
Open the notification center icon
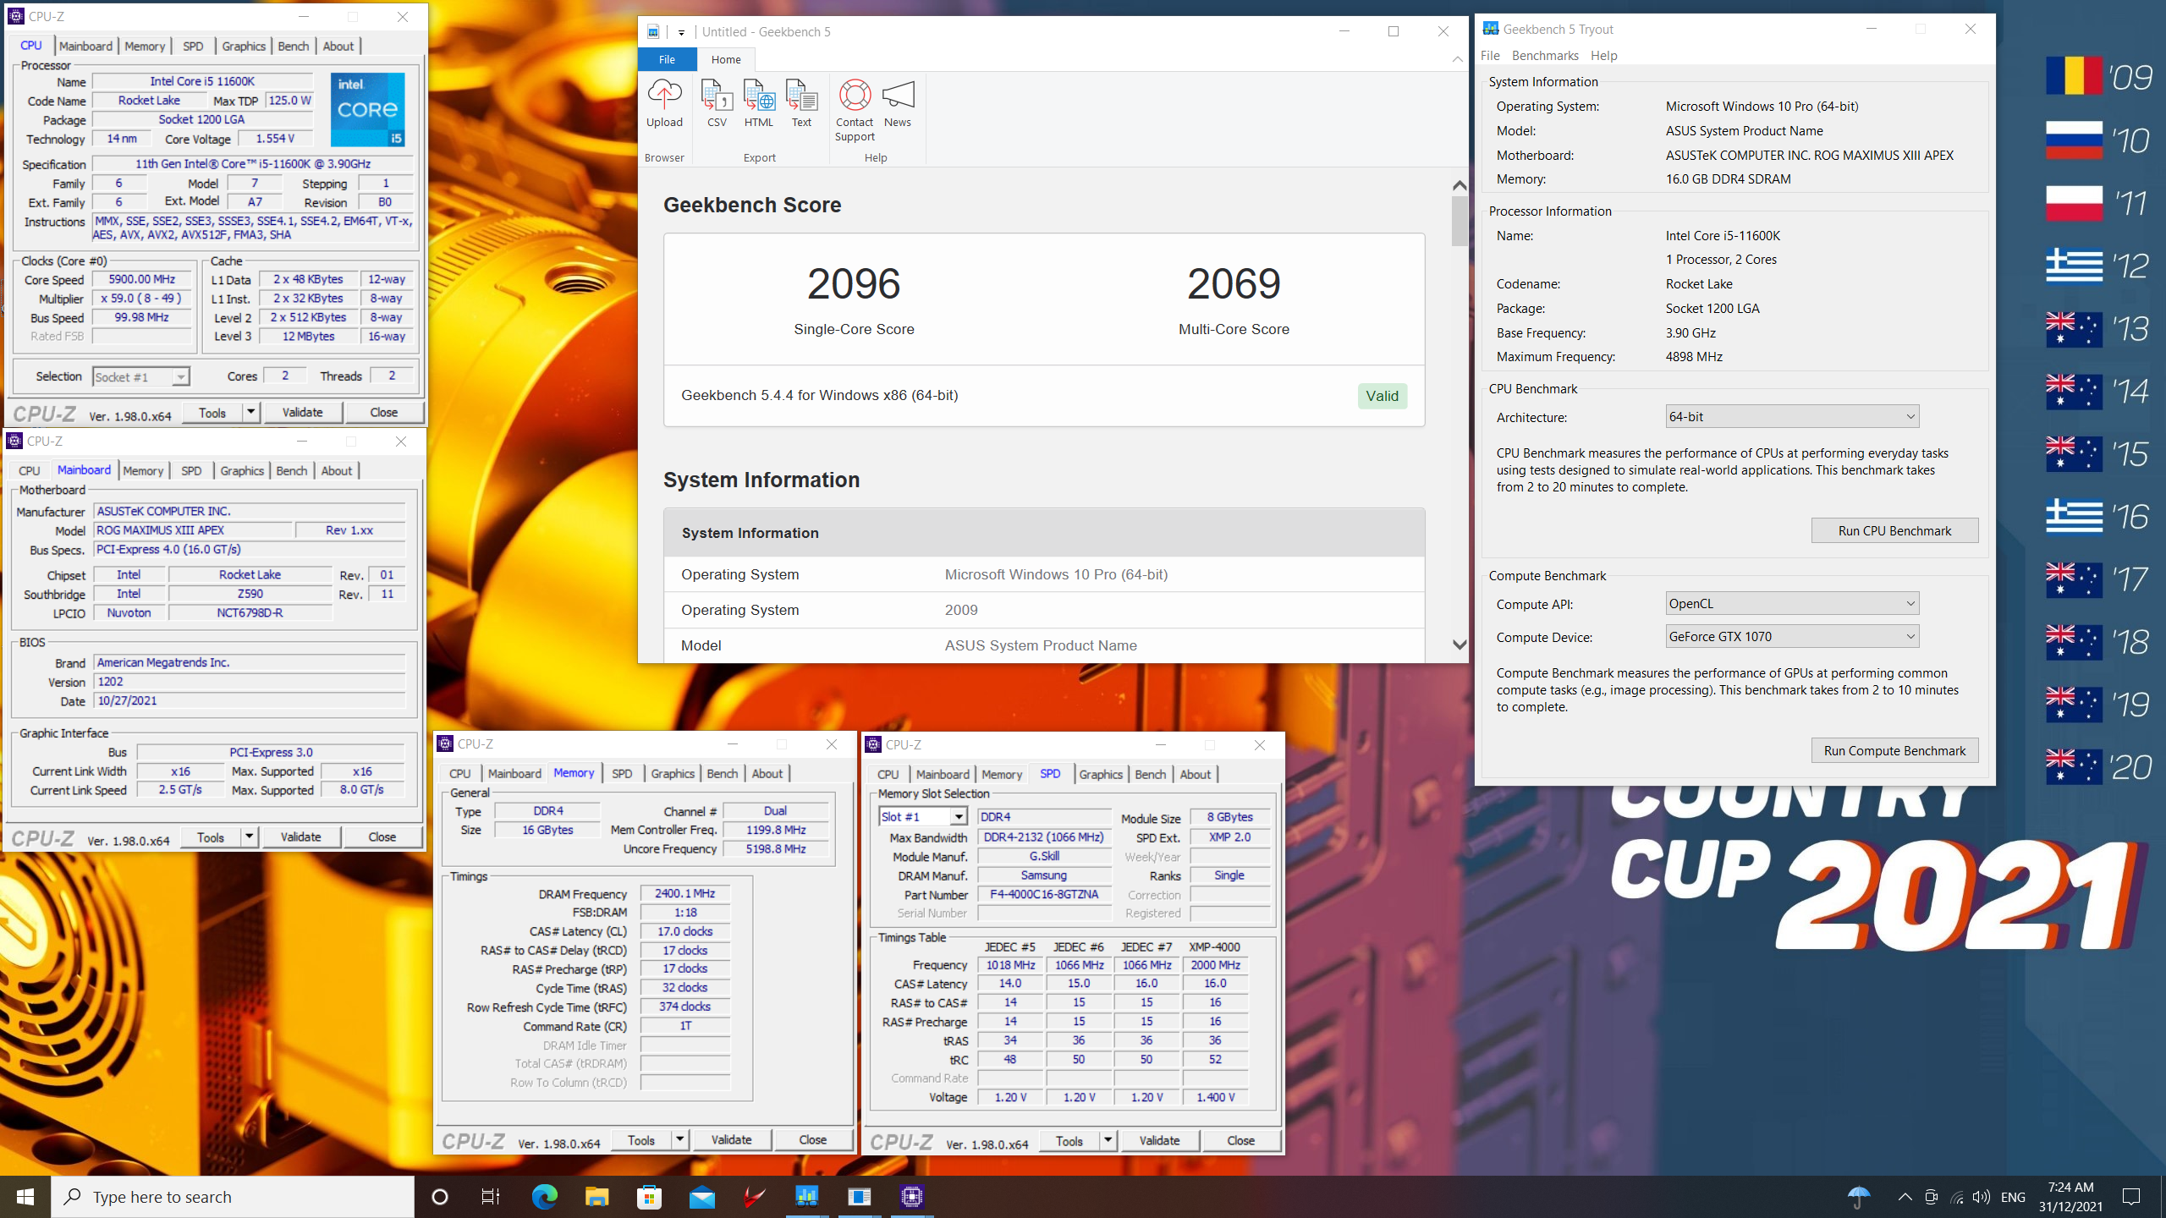(2131, 1197)
